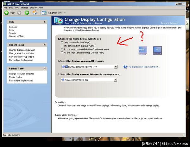Collapse the Recent Tasks panel
The image size is (190, 147).
pyautogui.click(x=45, y=45)
